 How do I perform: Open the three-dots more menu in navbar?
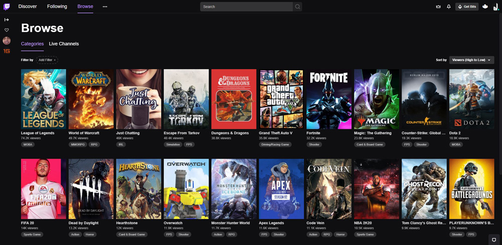click(x=105, y=7)
